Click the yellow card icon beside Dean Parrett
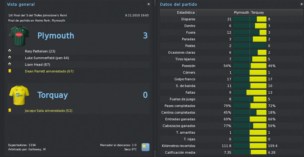This screenshot has width=304, height=157. pos(10,71)
